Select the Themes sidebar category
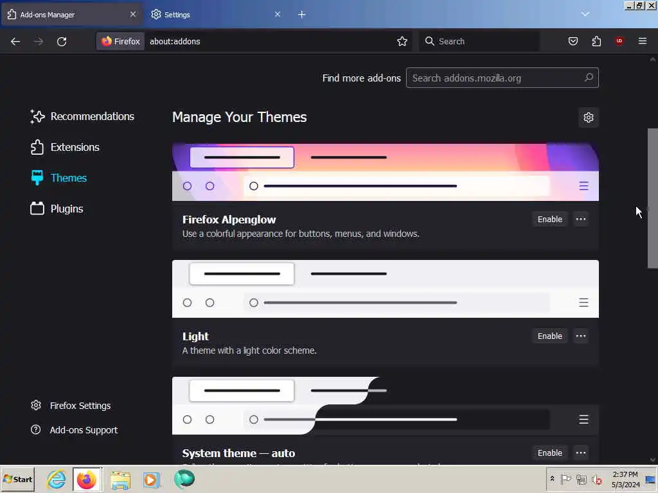The width and height of the screenshot is (658, 493). pos(58,178)
